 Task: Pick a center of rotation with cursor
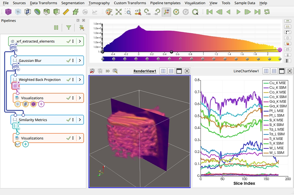(195, 12)
